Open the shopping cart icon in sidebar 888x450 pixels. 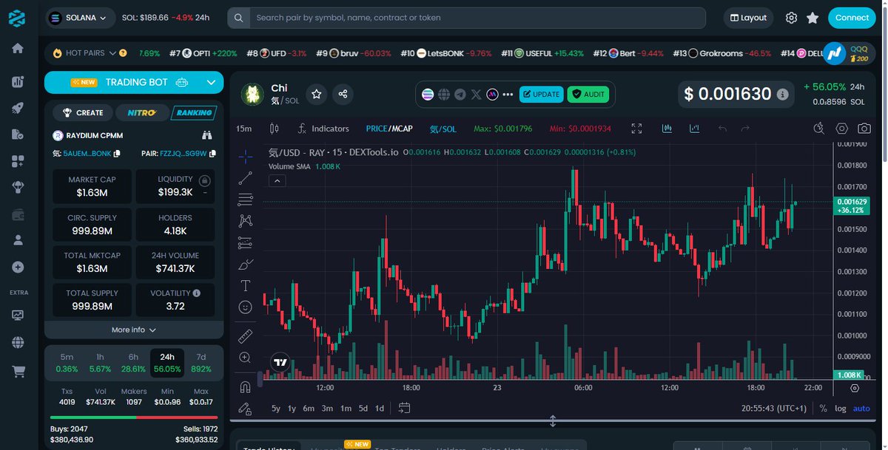pyautogui.click(x=18, y=371)
